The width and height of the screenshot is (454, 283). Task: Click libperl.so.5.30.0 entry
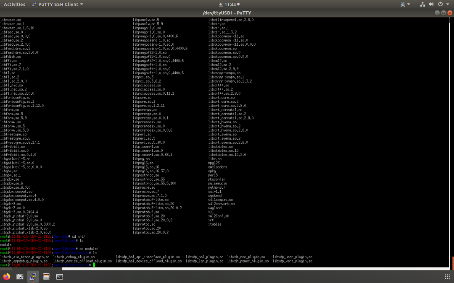pos(148,143)
